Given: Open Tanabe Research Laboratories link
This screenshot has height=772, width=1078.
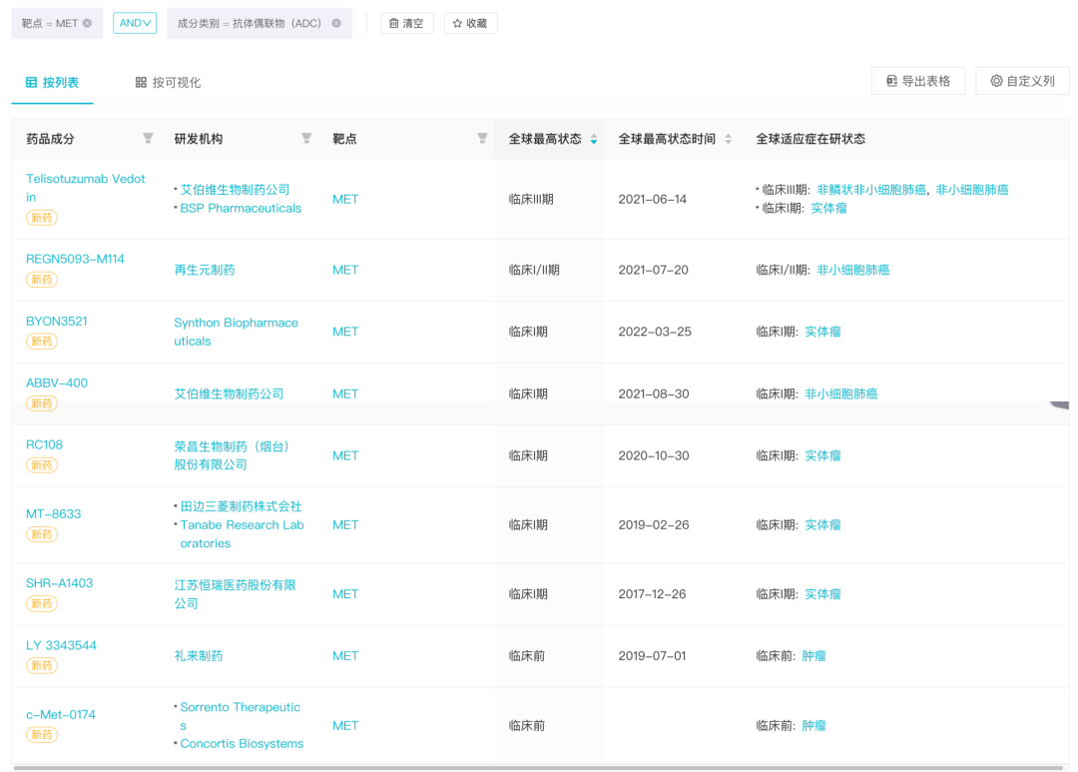Looking at the screenshot, I should 242,534.
